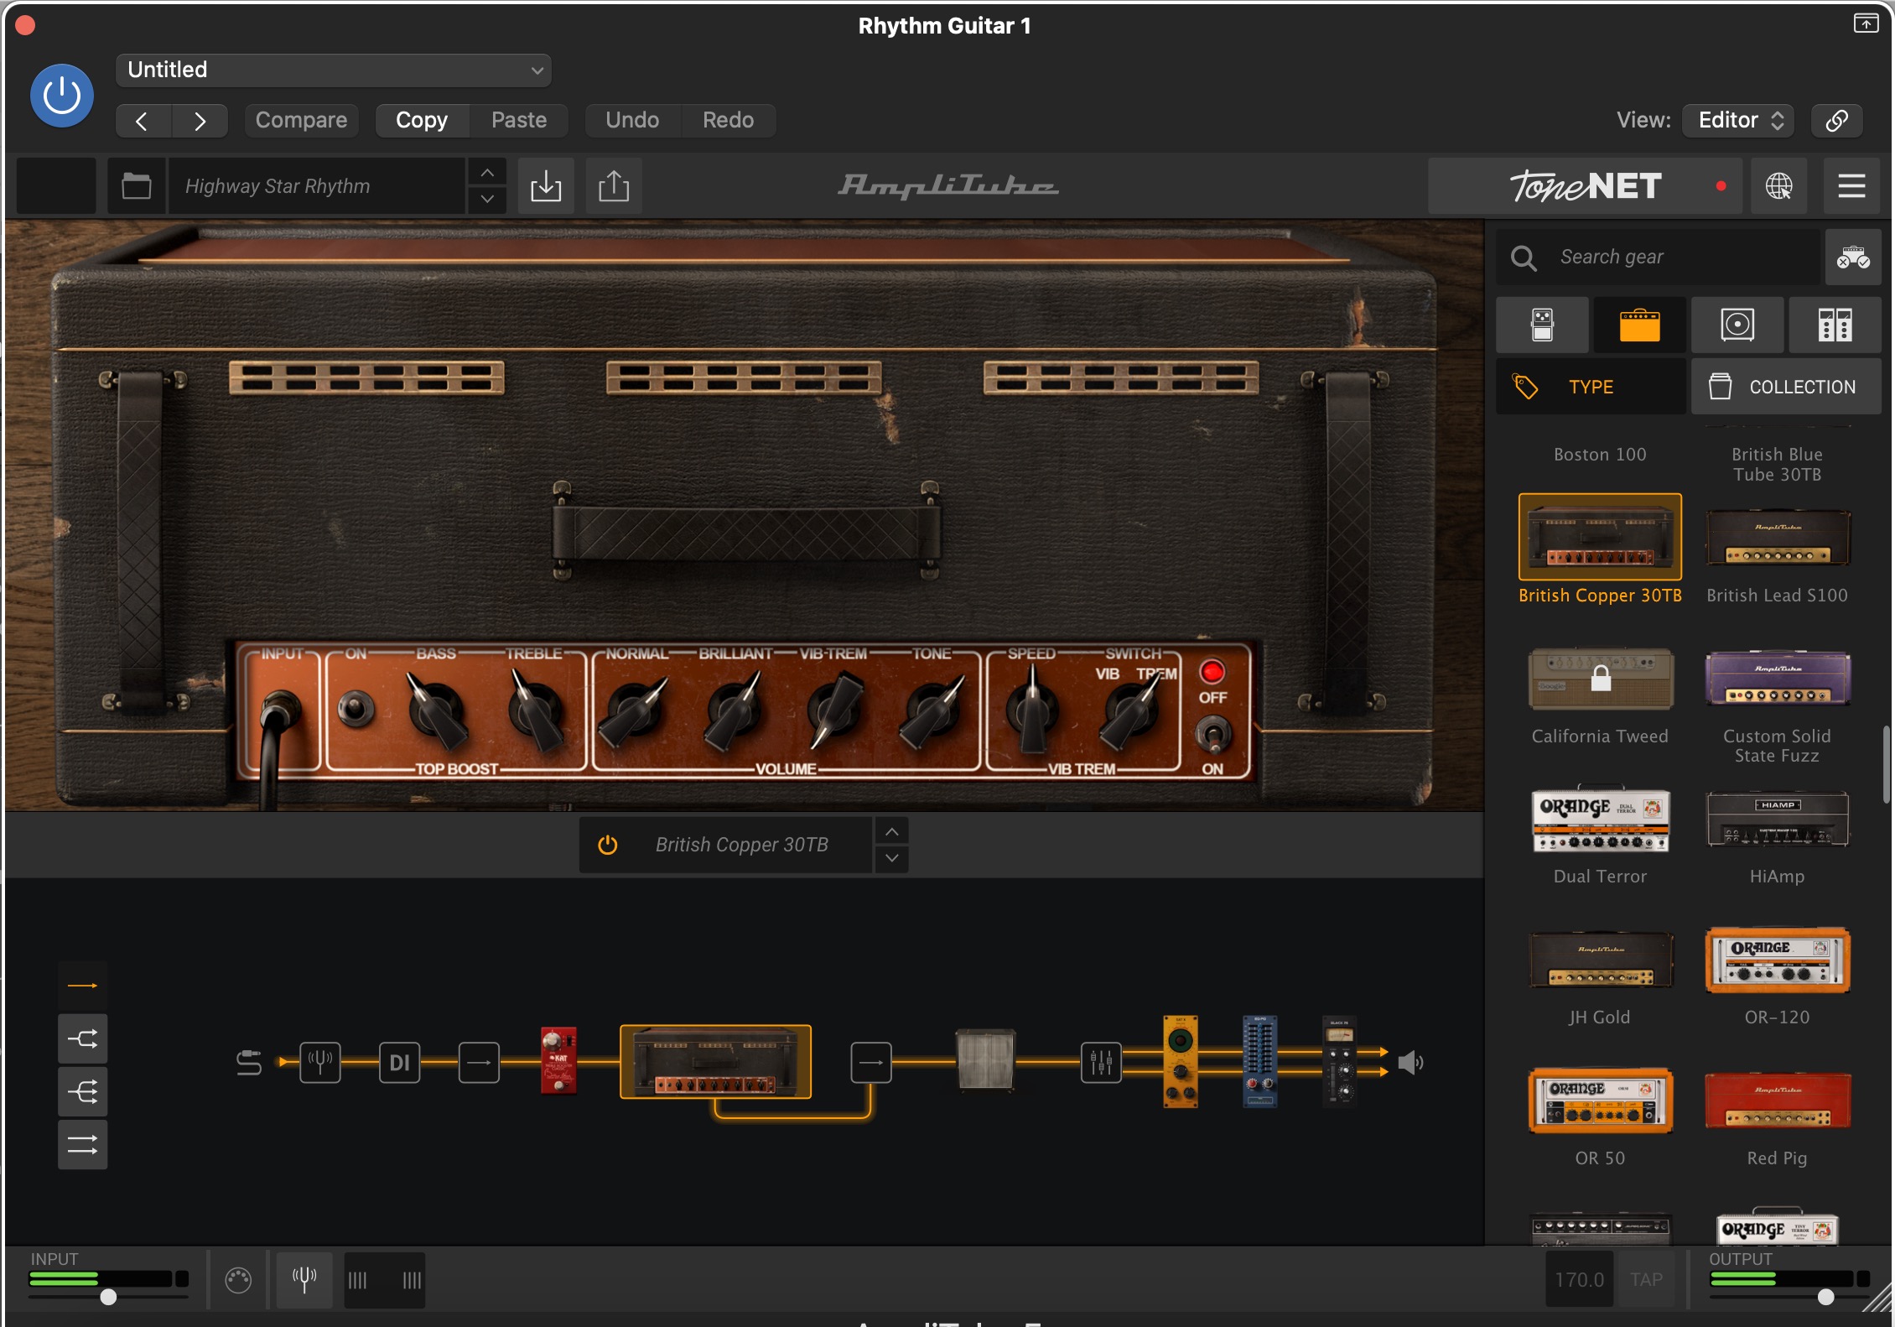Viewport: 1895px width, 1327px height.
Task: Flip the amp ON/OFF standby switch
Action: click(1212, 734)
